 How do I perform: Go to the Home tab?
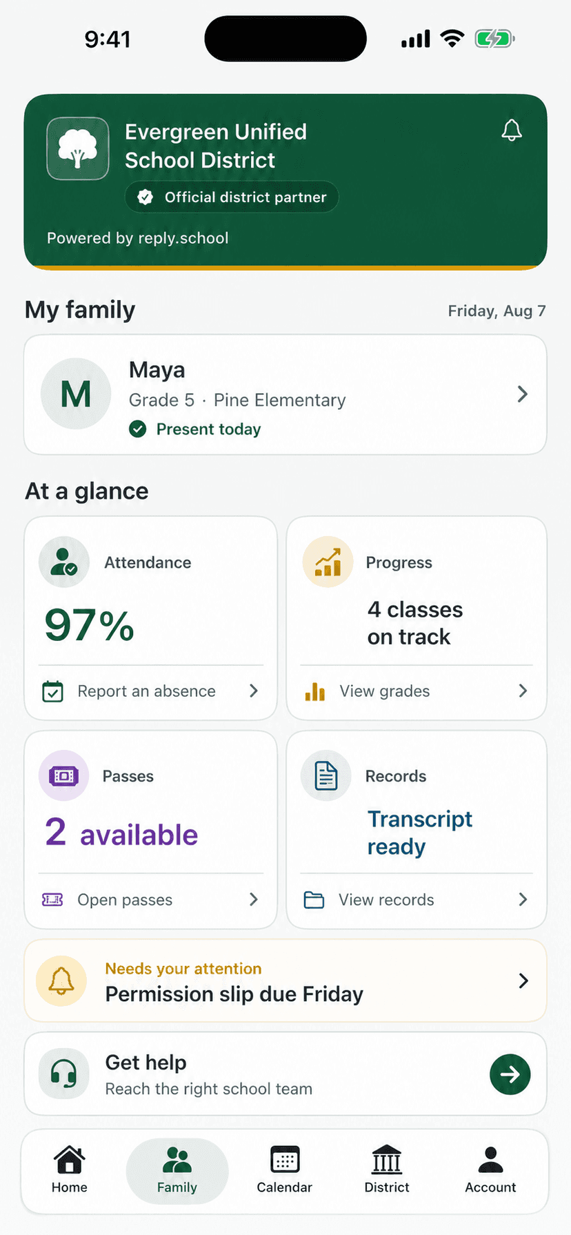tap(70, 1170)
